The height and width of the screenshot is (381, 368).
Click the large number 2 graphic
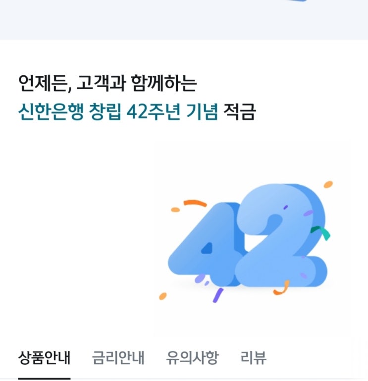282,235
